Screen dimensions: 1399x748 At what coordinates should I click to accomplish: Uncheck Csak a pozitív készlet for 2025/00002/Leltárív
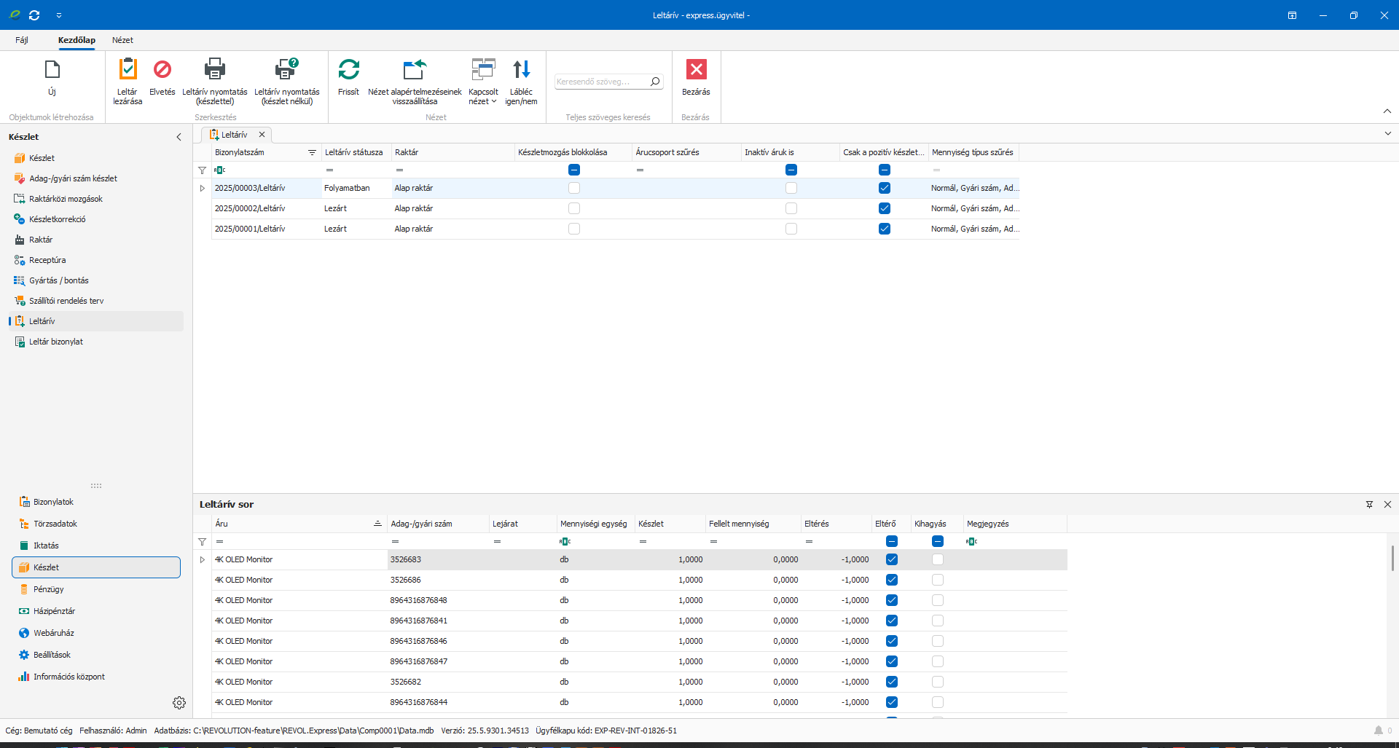click(x=884, y=208)
